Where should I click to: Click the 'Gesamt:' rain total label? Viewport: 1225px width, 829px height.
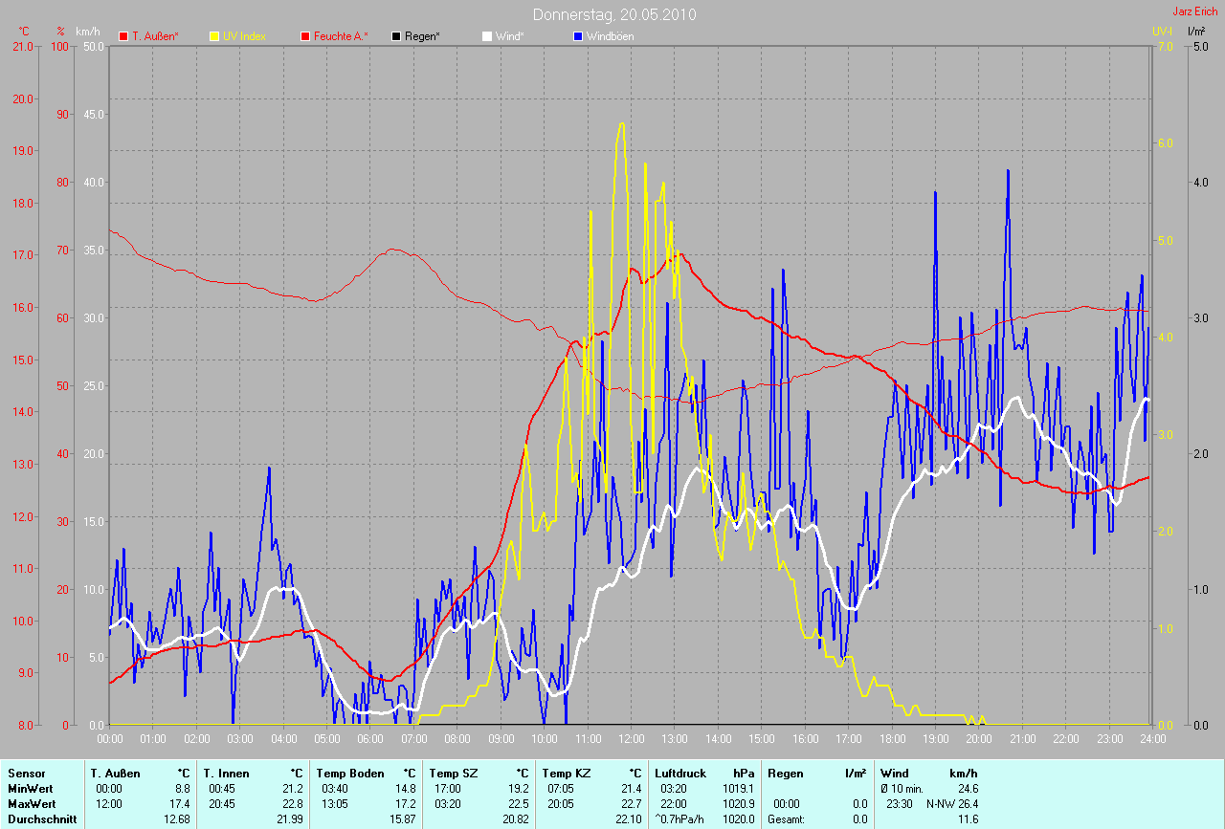(785, 818)
